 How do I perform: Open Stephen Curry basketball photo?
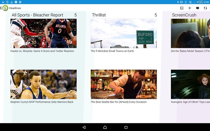pyautogui.click(x=43, y=84)
